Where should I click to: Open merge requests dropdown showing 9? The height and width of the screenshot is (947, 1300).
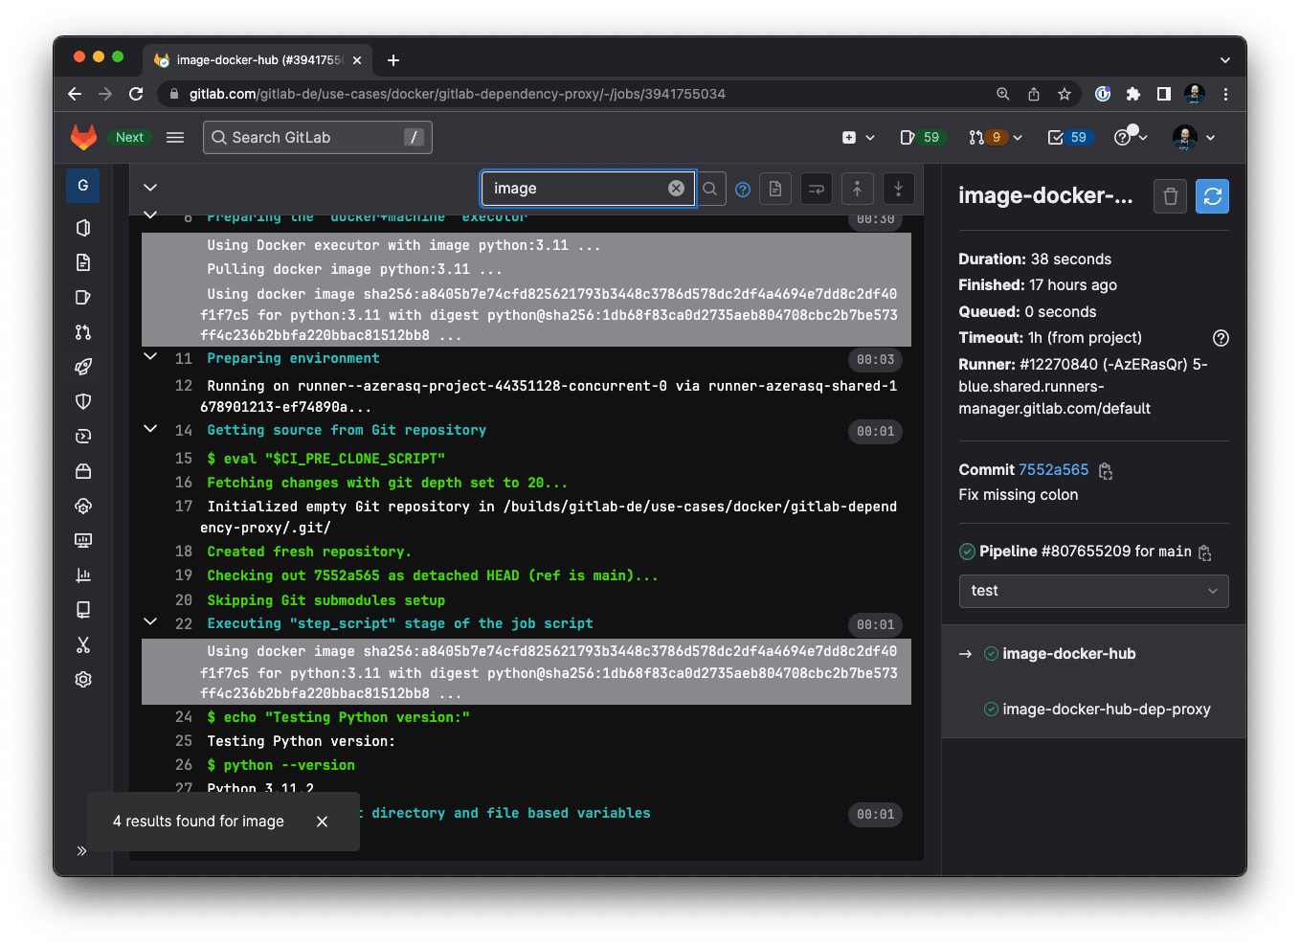(995, 138)
